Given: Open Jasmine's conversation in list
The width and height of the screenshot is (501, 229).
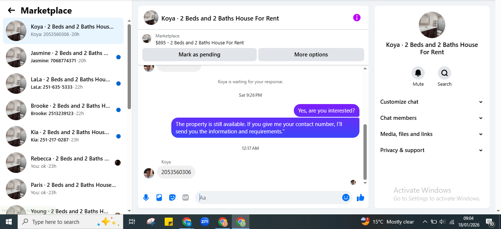Looking at the screenshot, I should point(63,57).
